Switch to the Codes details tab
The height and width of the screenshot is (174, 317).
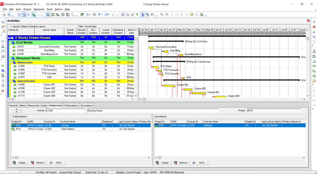[44, 105]
